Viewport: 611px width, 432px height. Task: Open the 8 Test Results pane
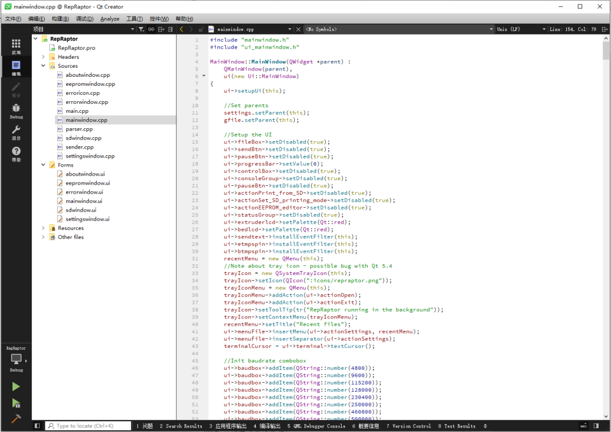coord(457,426)
